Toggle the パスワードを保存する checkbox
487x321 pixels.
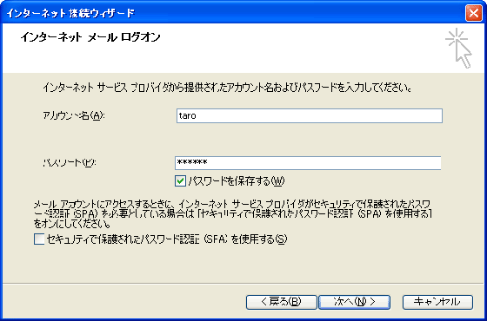[x=180, y=181]
